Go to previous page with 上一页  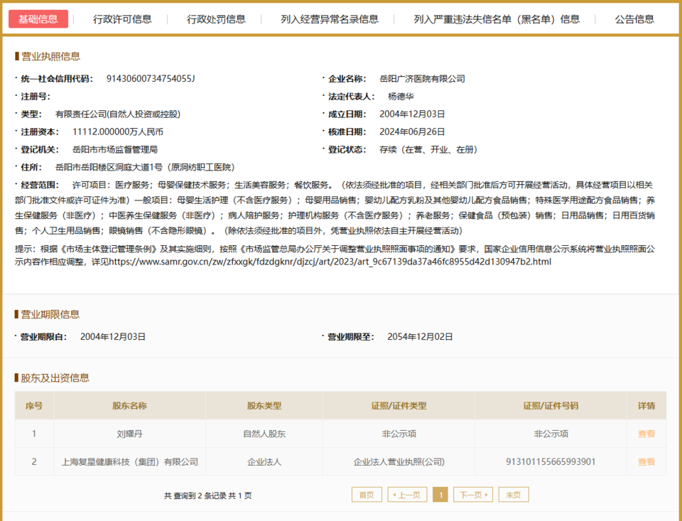(x=403, y=495)
